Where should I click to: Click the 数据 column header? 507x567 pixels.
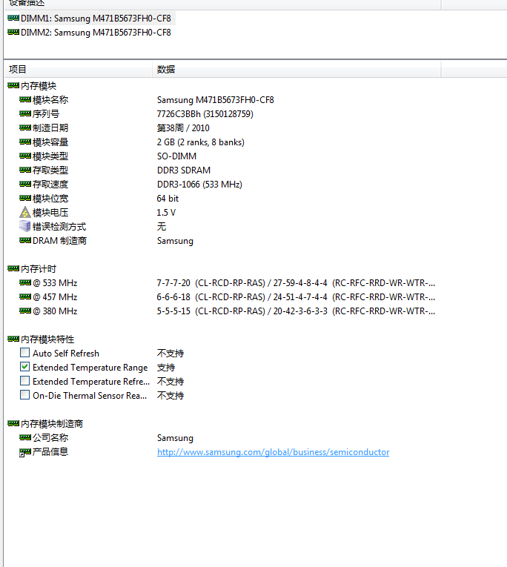coord(296,69)
